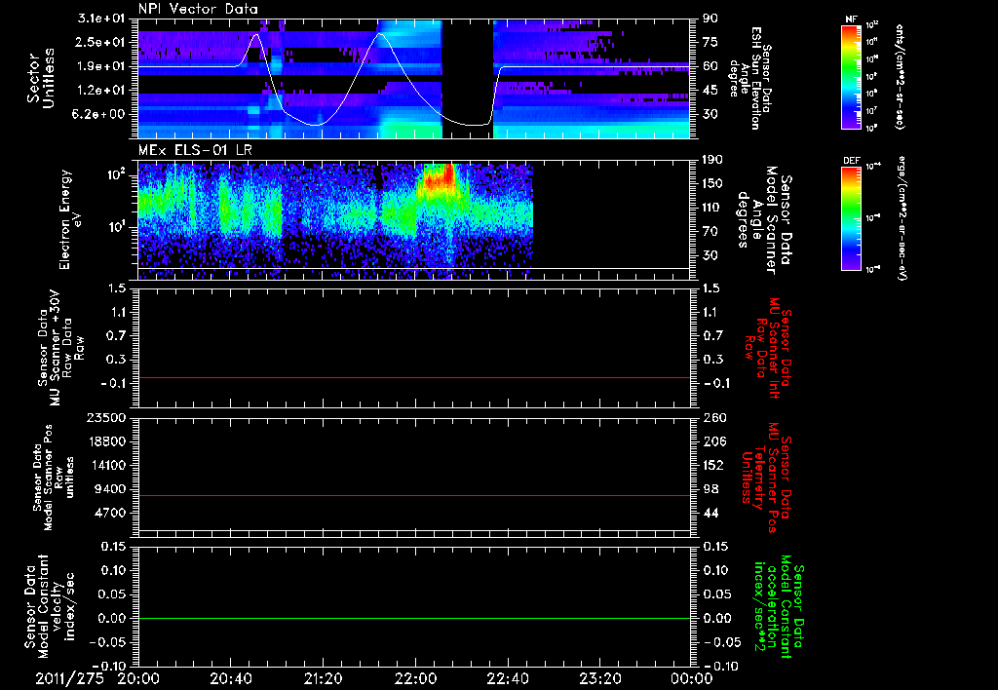
Task: Click the "98" telemetry tick label
Action: (710, 489)
